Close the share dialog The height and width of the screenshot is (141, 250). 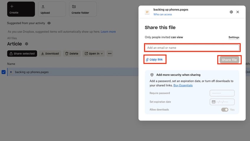click(238, 12)
